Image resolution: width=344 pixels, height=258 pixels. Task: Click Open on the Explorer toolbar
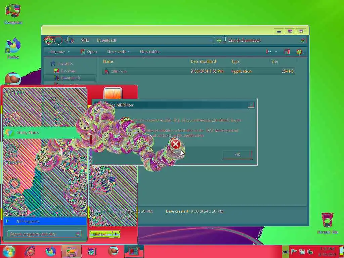(x=89, y=52)
